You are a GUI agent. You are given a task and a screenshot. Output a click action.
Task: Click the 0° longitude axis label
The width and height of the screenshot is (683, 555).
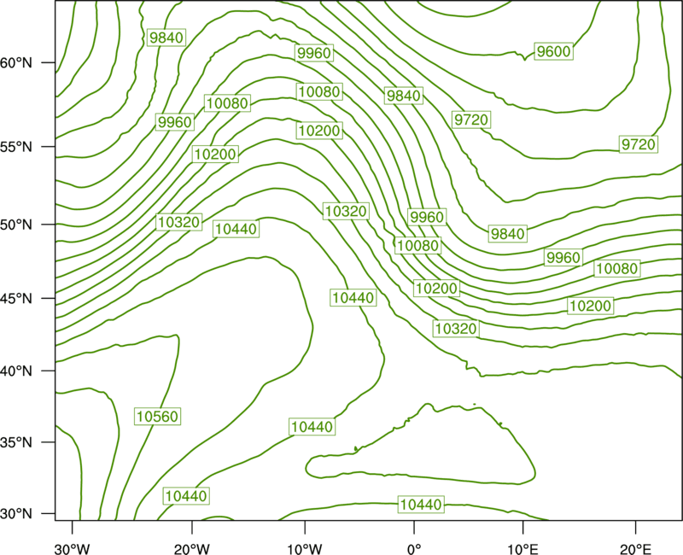414,549
